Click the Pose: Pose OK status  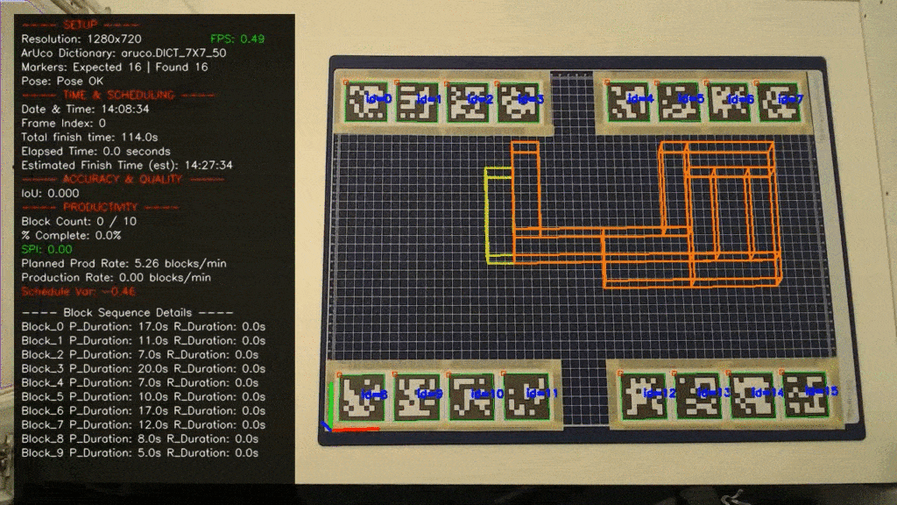(62, 81)
